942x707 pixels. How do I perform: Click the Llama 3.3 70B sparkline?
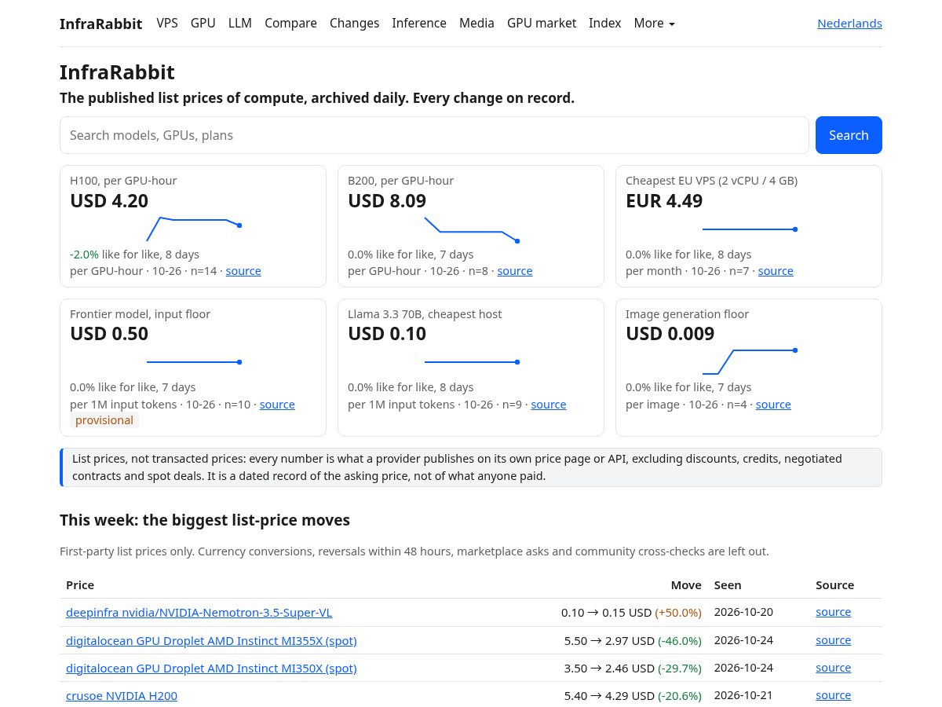472,361
